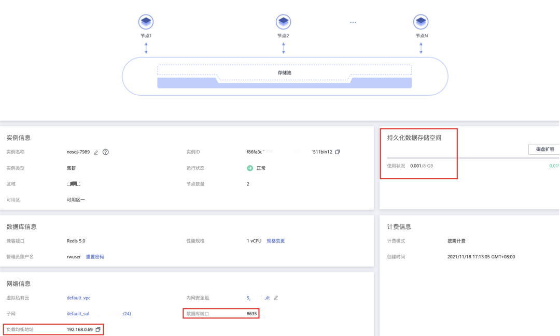Image resolution: width=560 pixels, height=336 pixels.
Task: Select the rwuser admin account name
Action: coord(74,256)
